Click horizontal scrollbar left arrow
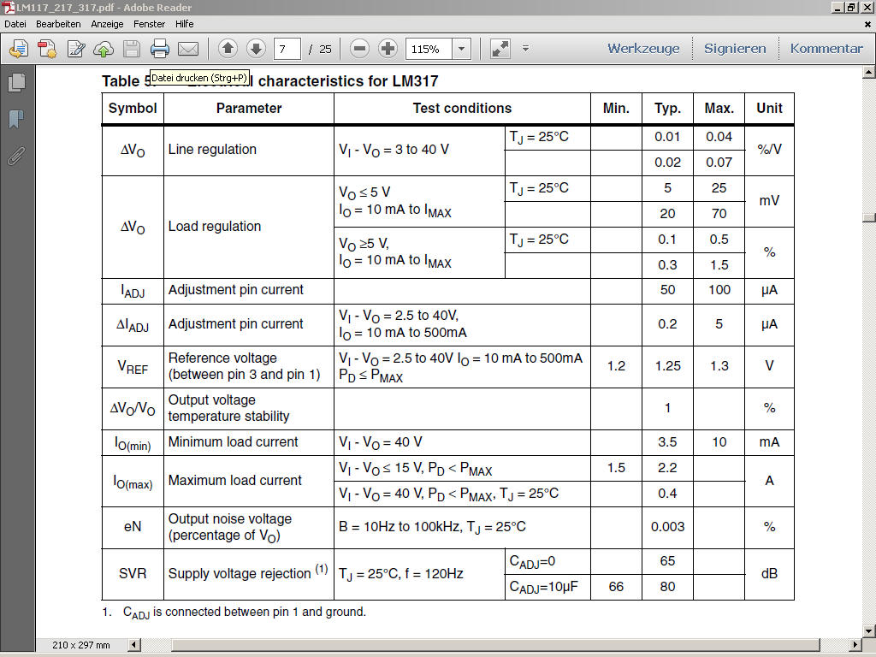Viewport: 876px width, 657px height. point(134,645)
